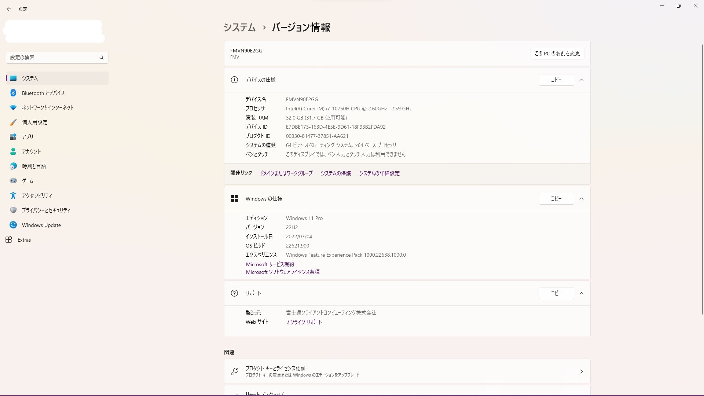Image resolution: width=704 pixels, height=396 pixels.
Task: Open オンライン サポート link
Action: point(304,322)
